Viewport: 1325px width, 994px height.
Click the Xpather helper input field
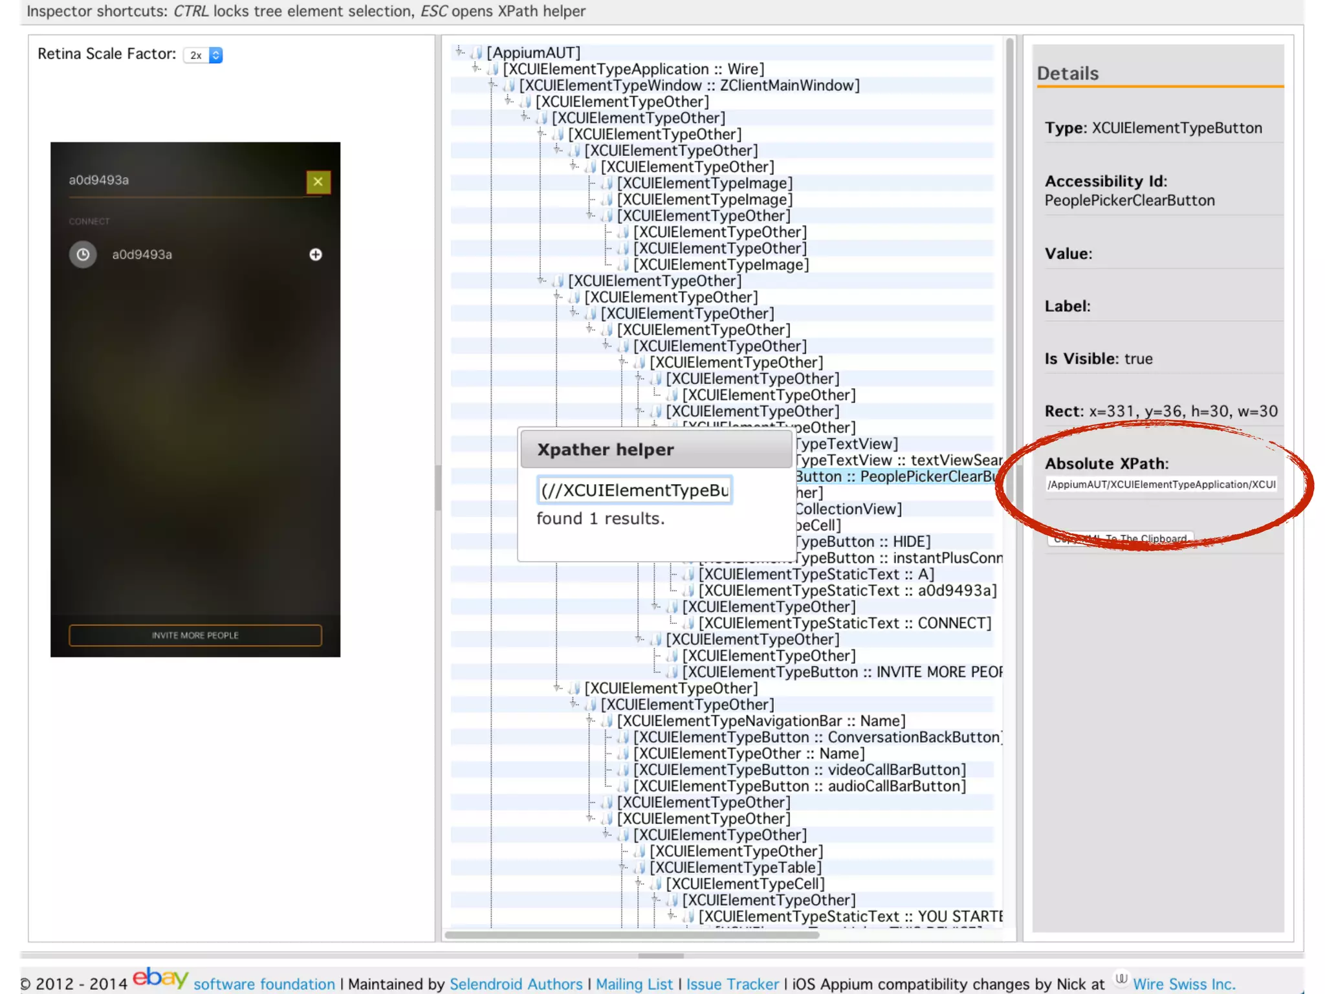coord(634,490)
